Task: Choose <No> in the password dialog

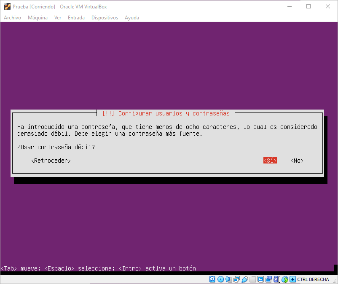Action: (297, 161)
